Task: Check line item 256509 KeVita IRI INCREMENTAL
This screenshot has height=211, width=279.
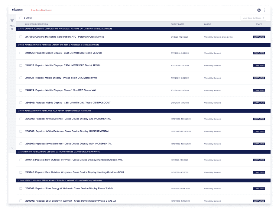Action: [21, 131]
